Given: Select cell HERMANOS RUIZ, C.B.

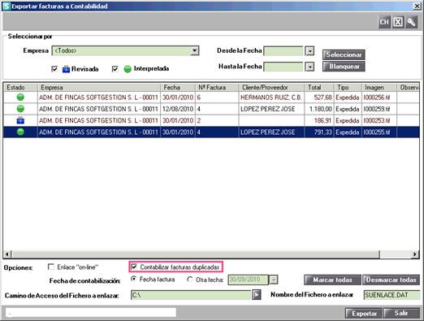Looking at the screenshot, I should coord(271,98).
